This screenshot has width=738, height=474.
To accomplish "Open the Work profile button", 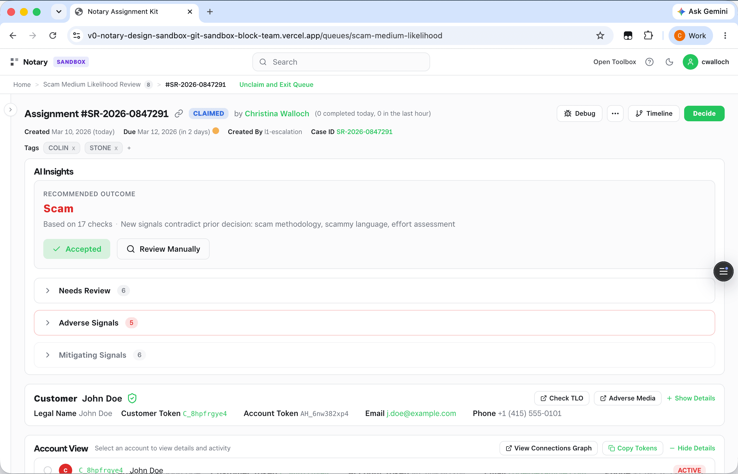I will 690,36.
